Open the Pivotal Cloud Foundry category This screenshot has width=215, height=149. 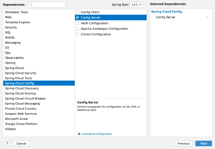point(39,109)
